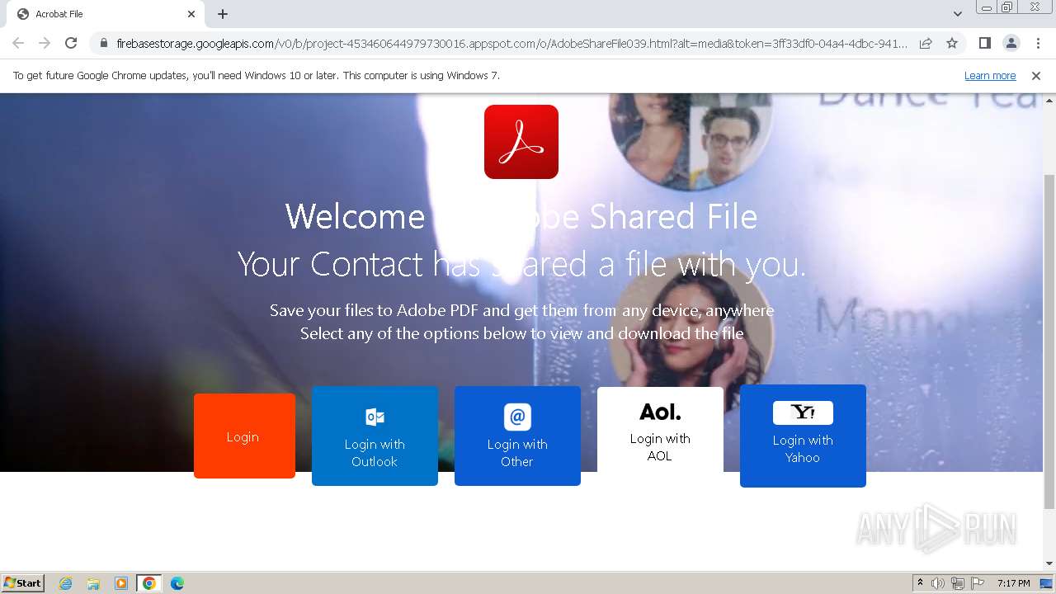Open the Learn more link

tap(990, 76)
